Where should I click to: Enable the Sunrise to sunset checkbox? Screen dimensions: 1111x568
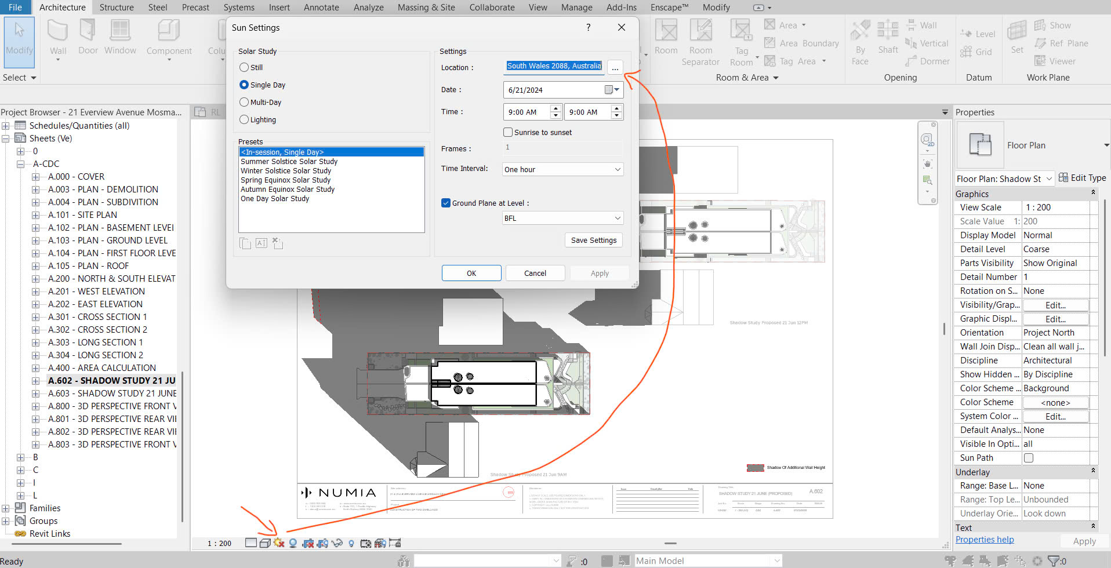[x=507, y=132]
